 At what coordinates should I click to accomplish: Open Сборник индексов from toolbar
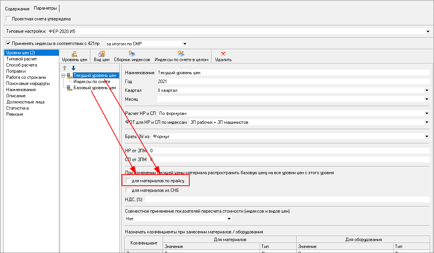tap(132, 54)
